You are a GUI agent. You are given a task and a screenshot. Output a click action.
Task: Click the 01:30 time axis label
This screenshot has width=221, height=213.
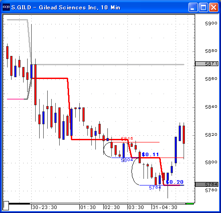88,207
